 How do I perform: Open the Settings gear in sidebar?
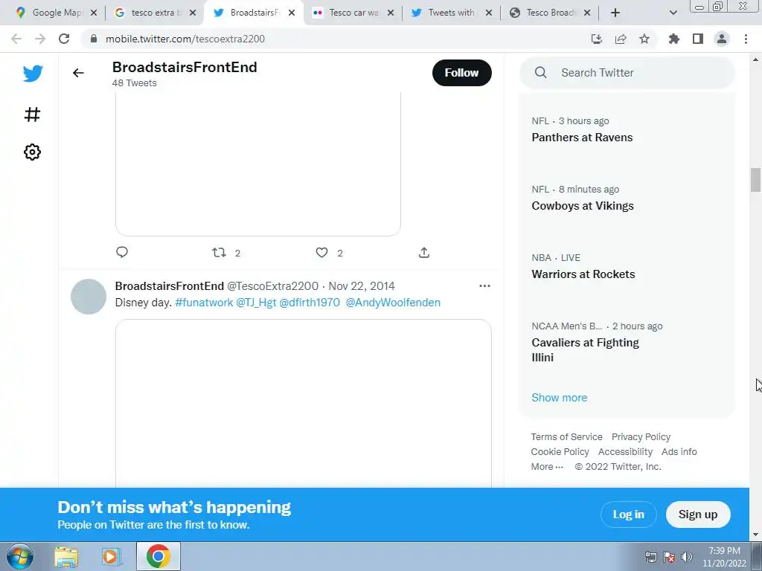pyautogui.click(x=32, y=152)
